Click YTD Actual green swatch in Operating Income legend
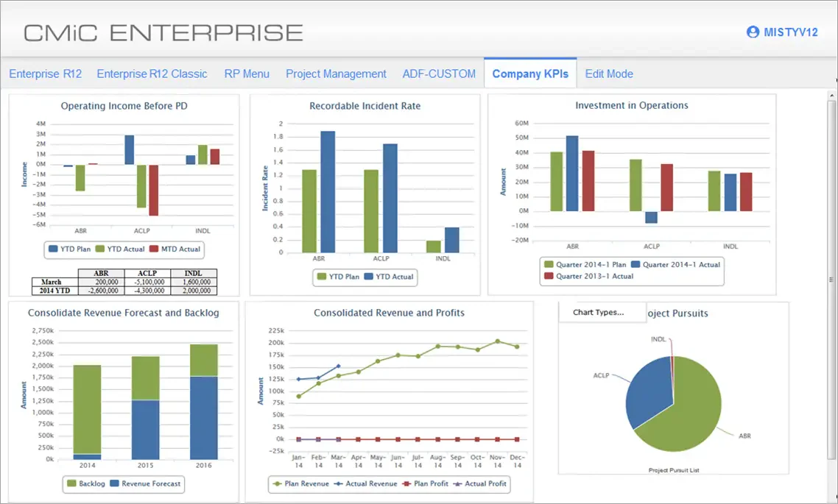This screenshot has height=504, width=838. pyautogui.click(x=100, y=249)
